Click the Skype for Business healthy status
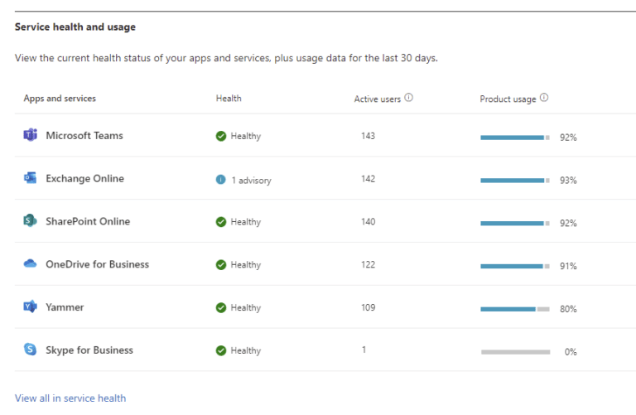 click(245, 351)
